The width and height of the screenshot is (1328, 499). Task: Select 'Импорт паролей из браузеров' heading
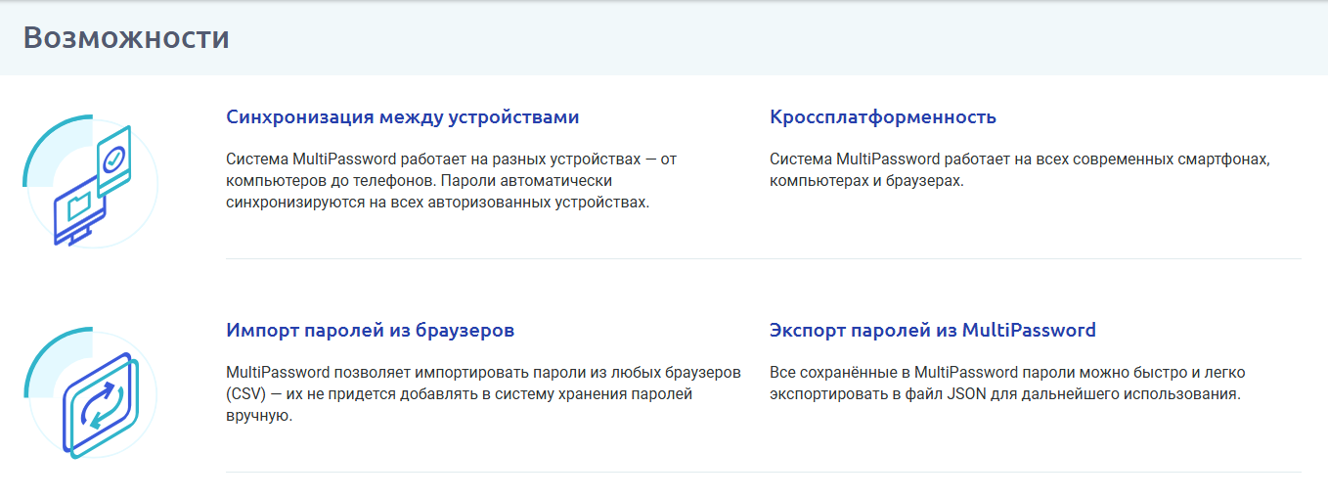(x=371, y=331)
